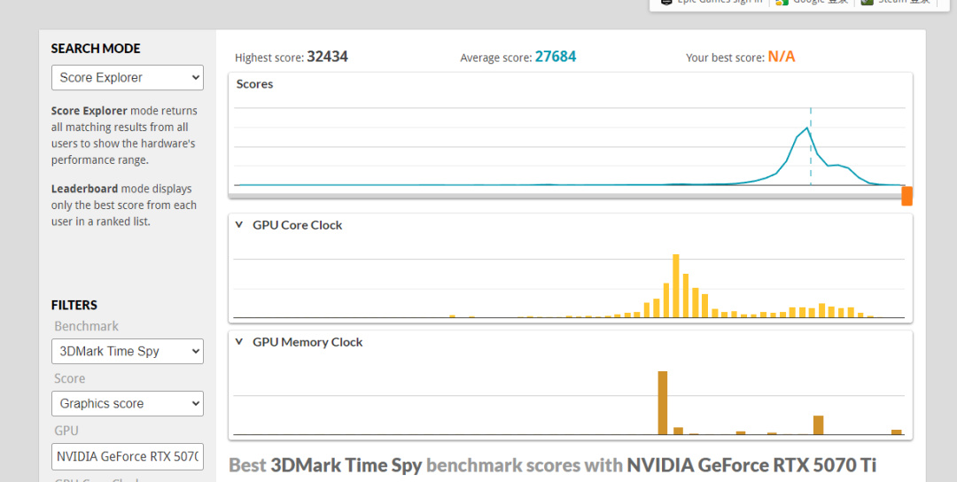Click the GPU filter label
Image resolution: width=957 pixels, height=482 pixels.
coord(66,431)
